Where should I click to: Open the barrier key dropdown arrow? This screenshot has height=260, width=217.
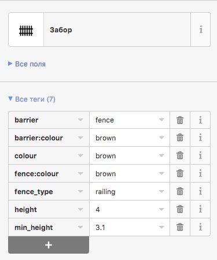(x=80, y=120)
